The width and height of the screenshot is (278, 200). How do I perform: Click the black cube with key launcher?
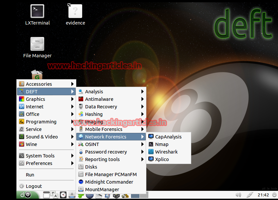116,196
